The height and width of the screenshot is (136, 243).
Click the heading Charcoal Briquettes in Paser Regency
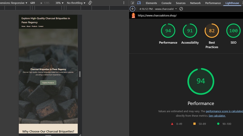coord(48,69)
